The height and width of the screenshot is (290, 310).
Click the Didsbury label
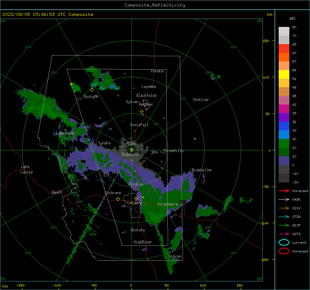(130, 154)
